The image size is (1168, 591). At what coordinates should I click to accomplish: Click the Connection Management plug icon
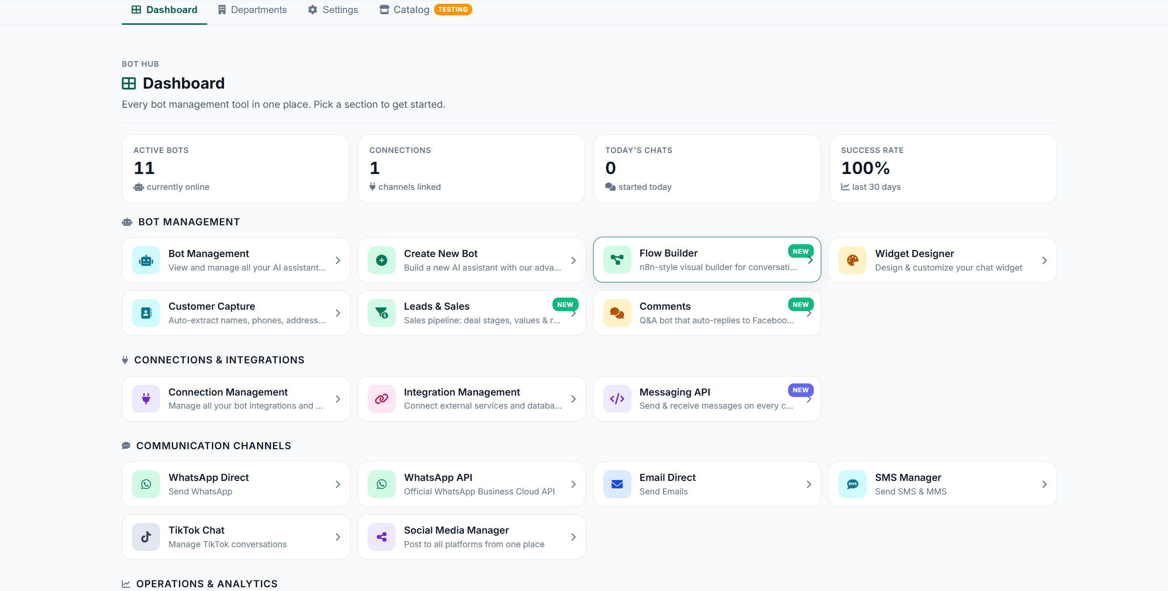pyautogui.click(x=146, y=399)
